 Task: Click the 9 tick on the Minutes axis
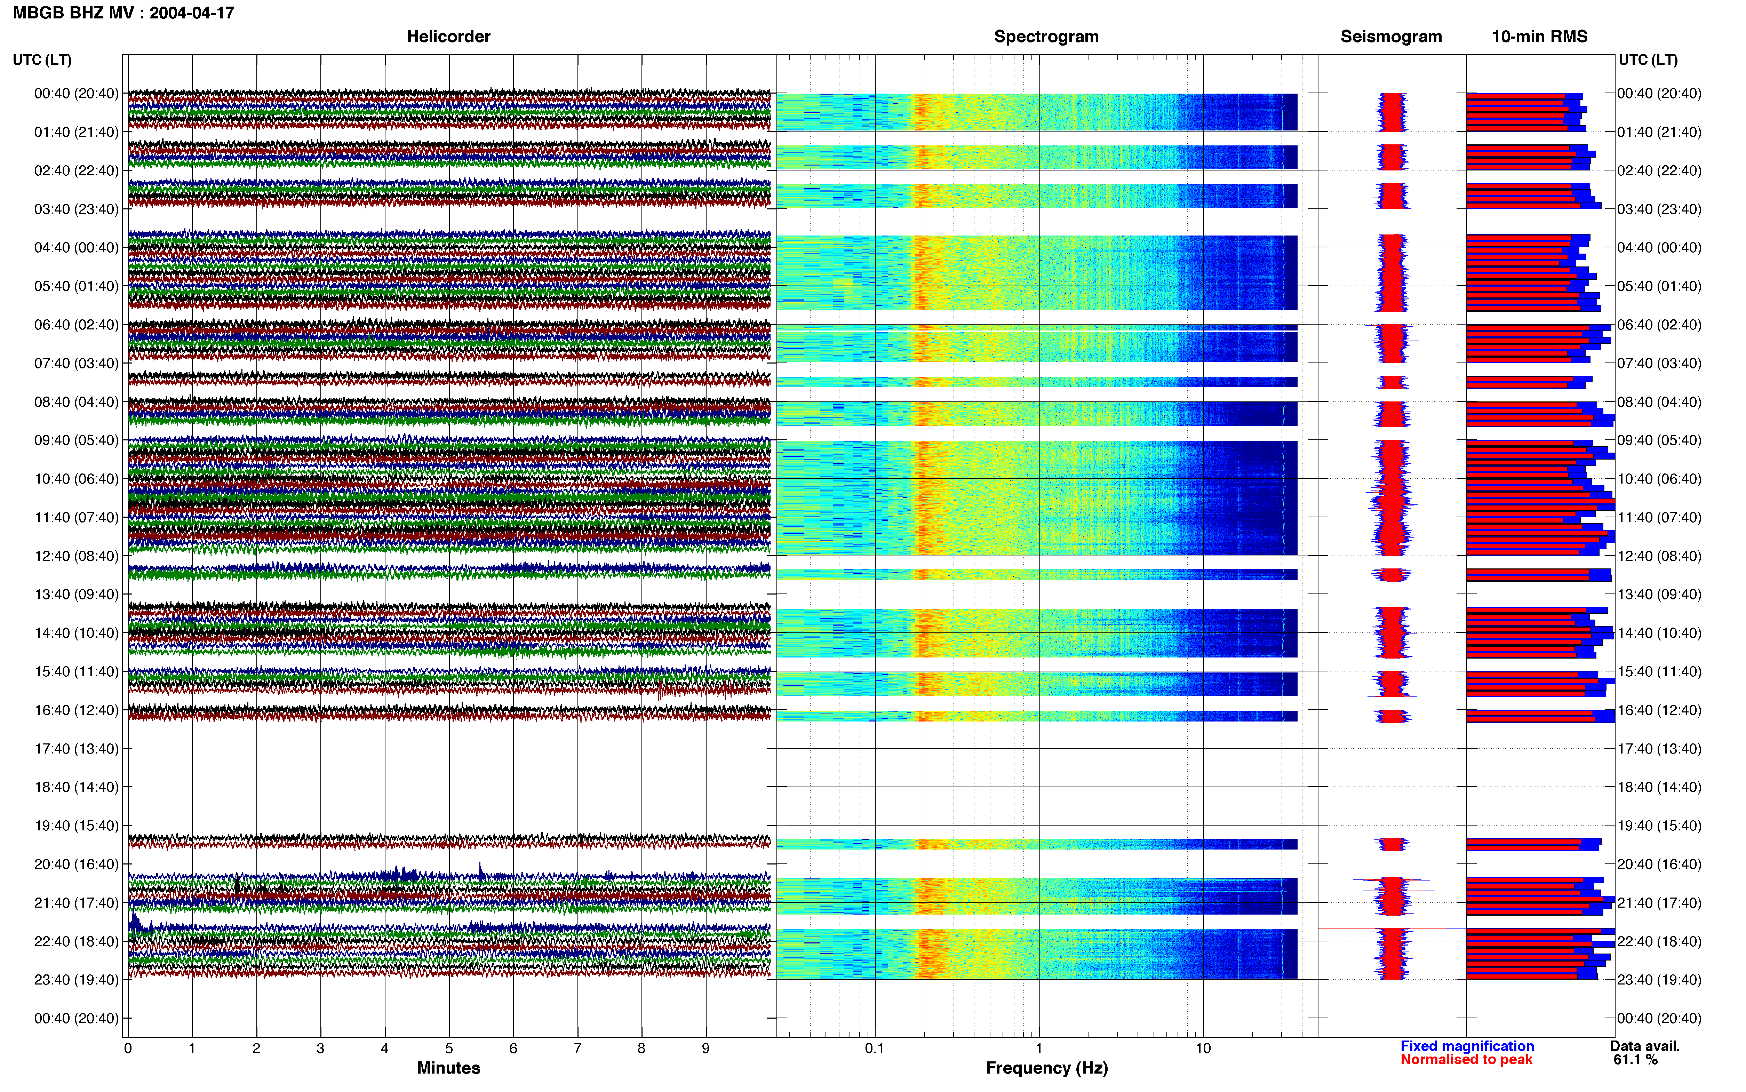pyautogui.click(x=705, y=1048)
